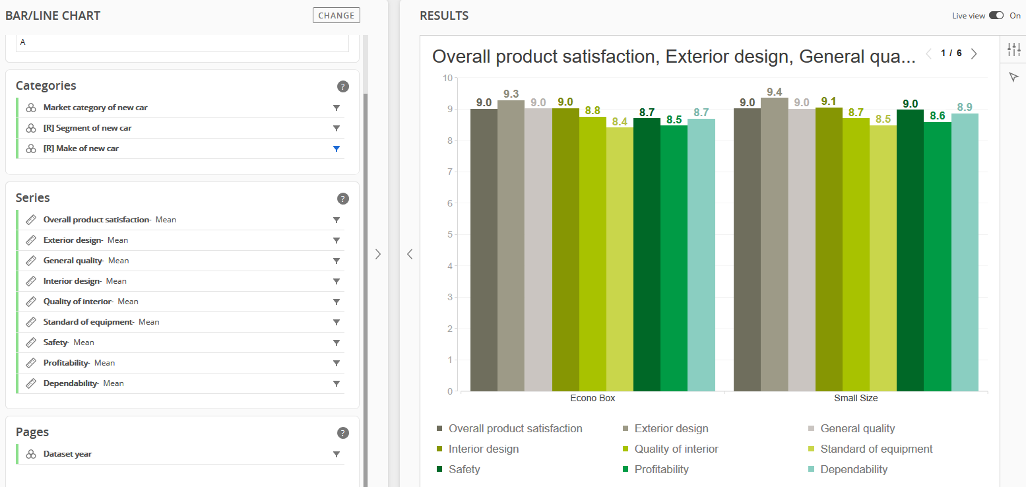Toggle Overall product satisfaction legend entry
1026x487 pixels.
pyautogui.click(x=509, y=429)
